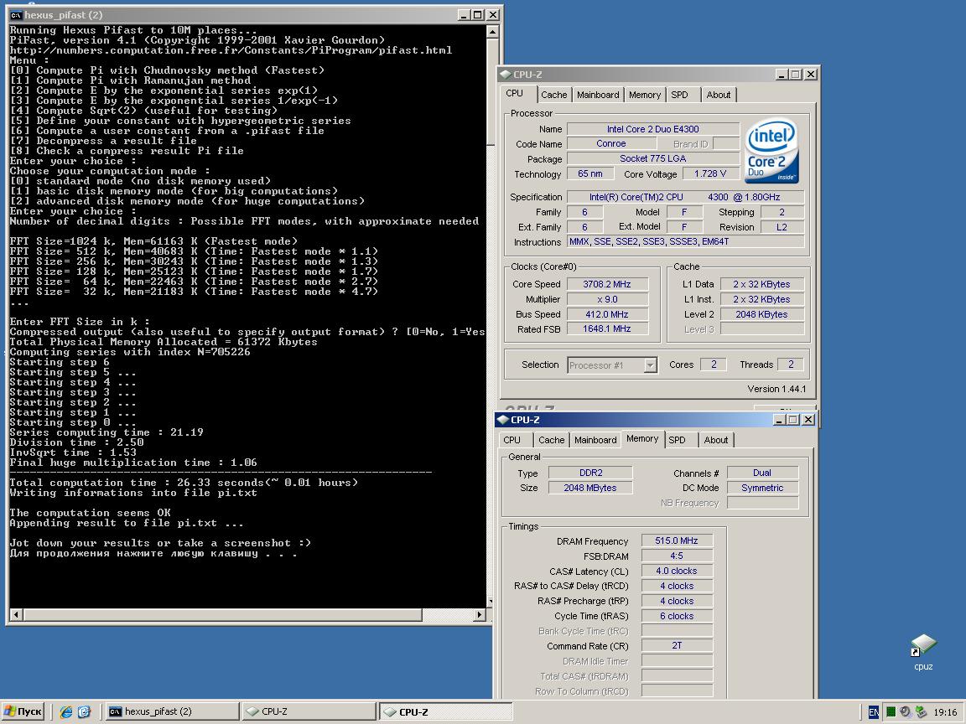Click the Bus Speed 412.0 MHz value
This screenshot has height=724, width=966.
pos(607,314)
